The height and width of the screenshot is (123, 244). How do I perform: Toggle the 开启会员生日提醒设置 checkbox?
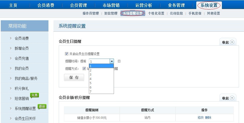tap(67, 54)
